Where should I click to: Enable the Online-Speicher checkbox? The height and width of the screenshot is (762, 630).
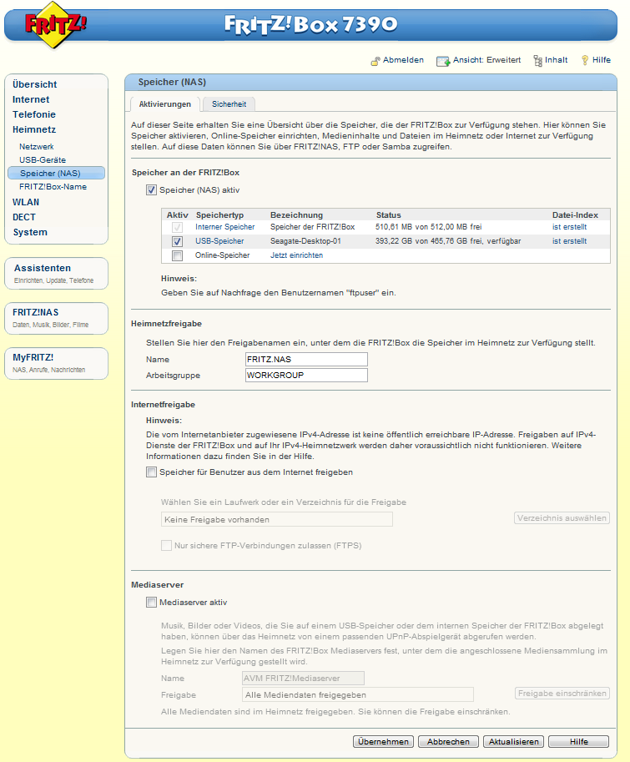click(177, 255)
